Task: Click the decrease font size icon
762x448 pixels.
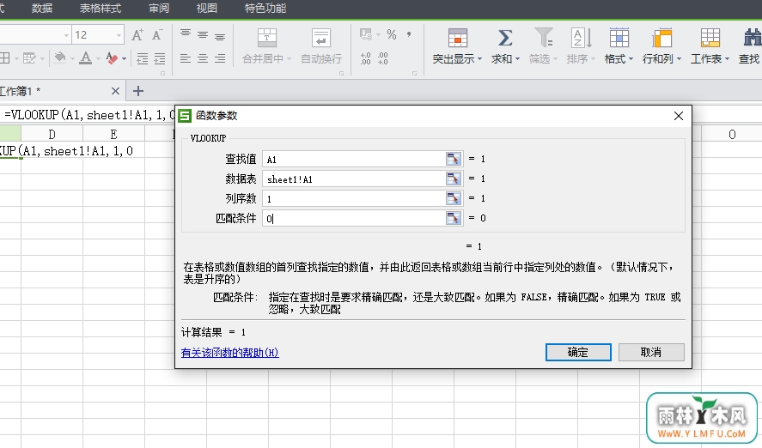Action: click(x=157, y=35)
